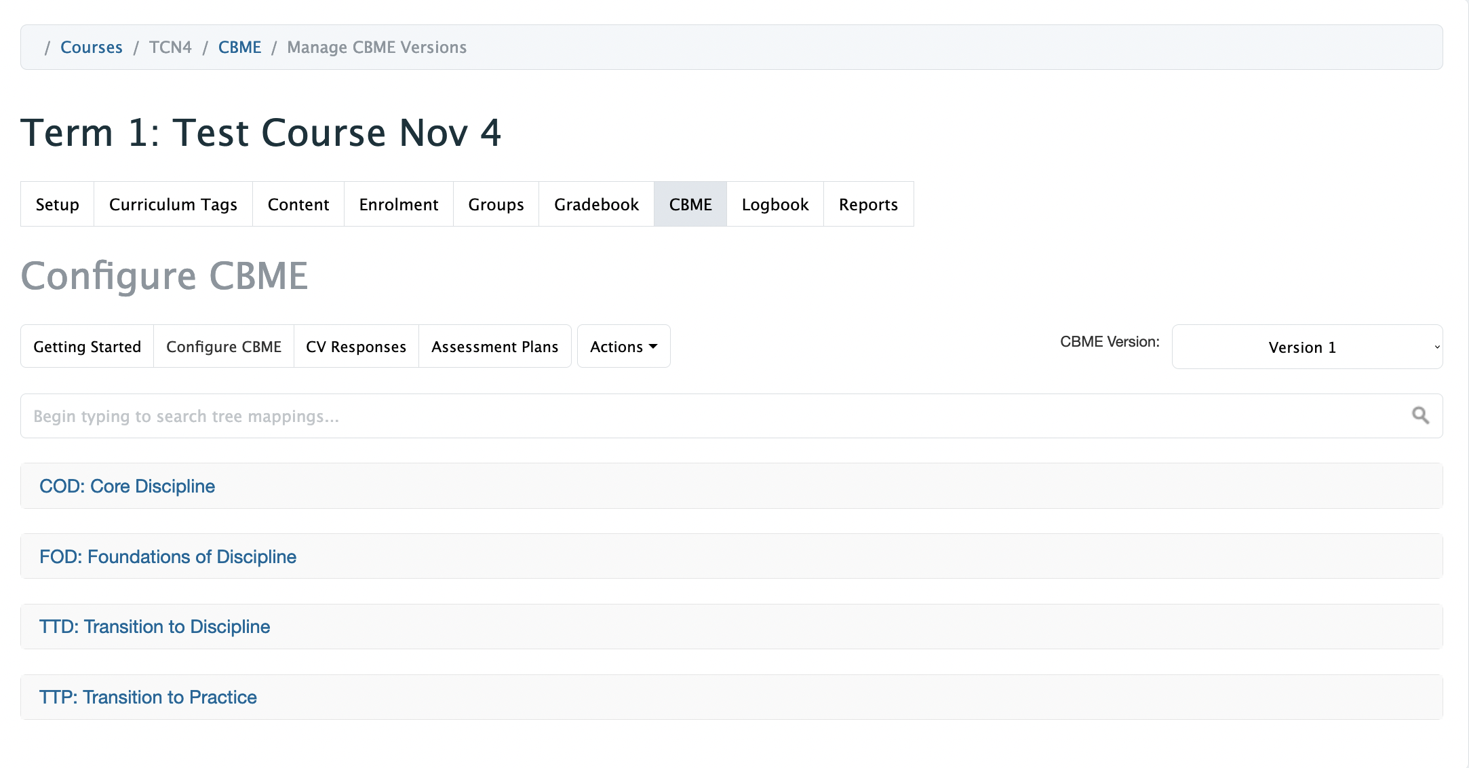Screen dimensions: 1469x768
Task: Go to the Content tab
Action: click(x=298, y=204)
